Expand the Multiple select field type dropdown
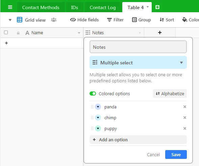Screen dimensions: 199x166 click(x=138, y=63)
